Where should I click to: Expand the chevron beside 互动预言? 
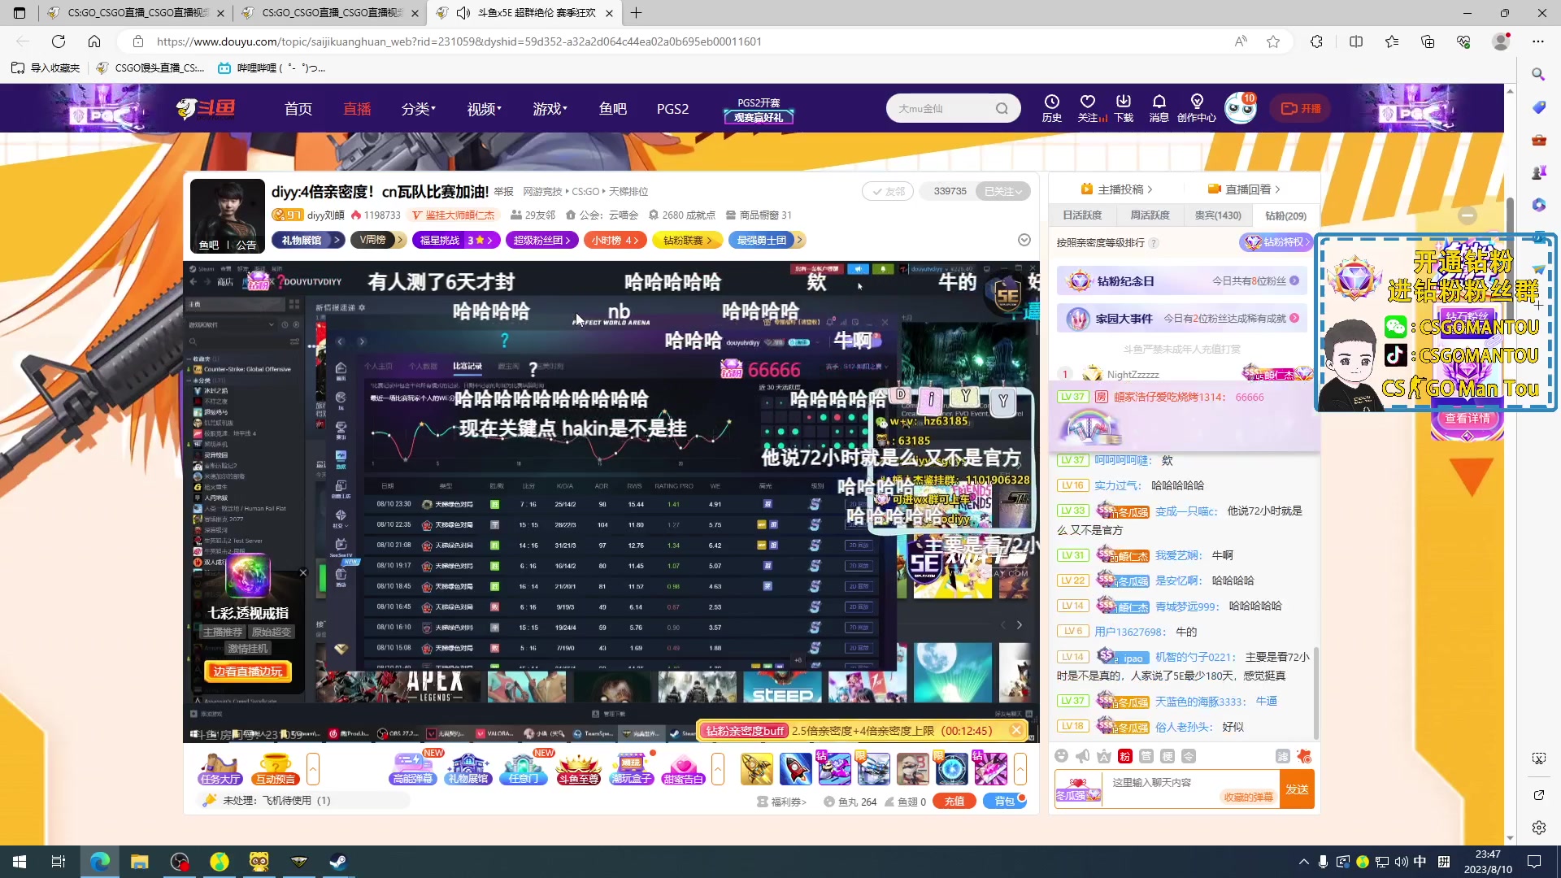pyautogui.click(x=313, y=768)
